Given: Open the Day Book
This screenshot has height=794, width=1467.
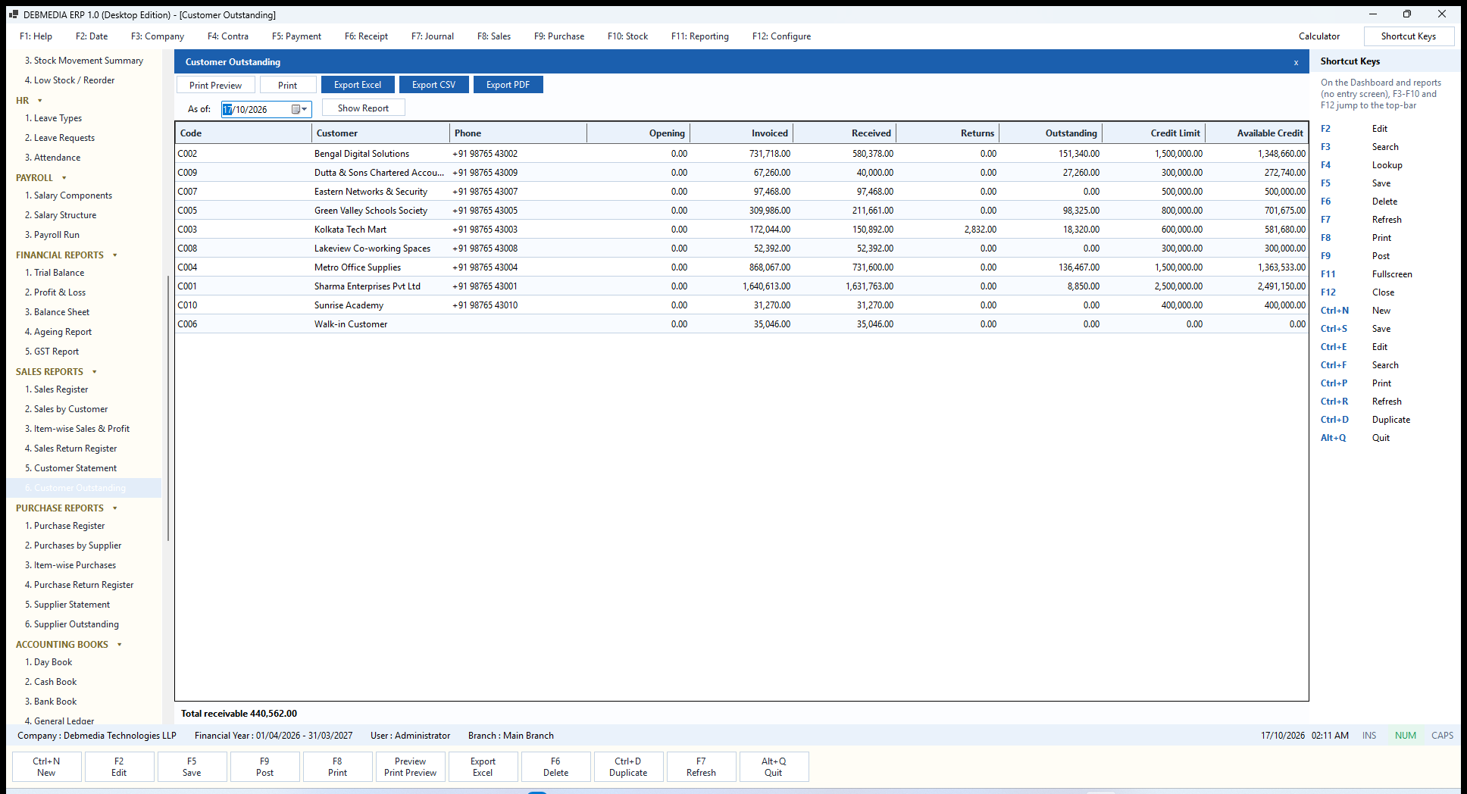Looking at the screenshot, I should 48,662.
